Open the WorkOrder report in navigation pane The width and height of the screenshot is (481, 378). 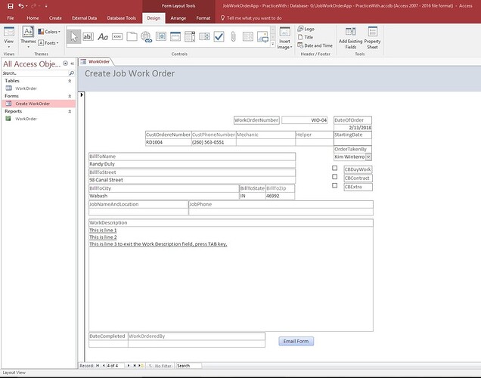(26, 119)
